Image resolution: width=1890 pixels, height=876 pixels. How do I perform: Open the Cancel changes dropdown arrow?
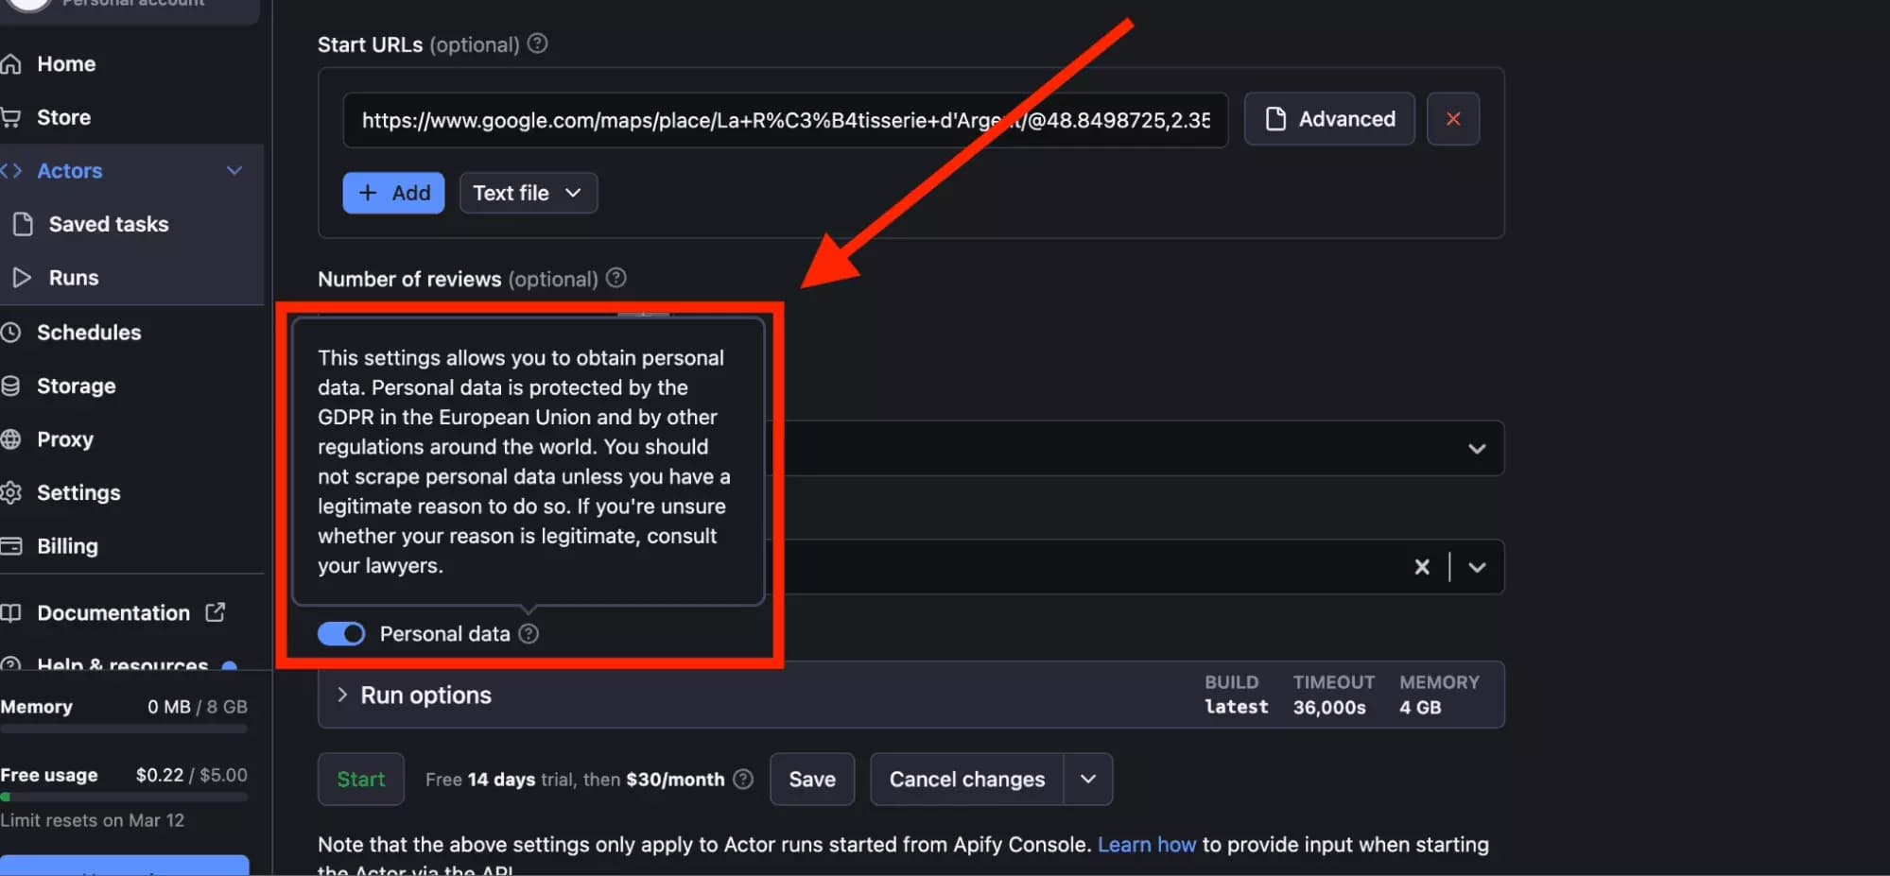pyautogui.click(x=1087, y=779)
